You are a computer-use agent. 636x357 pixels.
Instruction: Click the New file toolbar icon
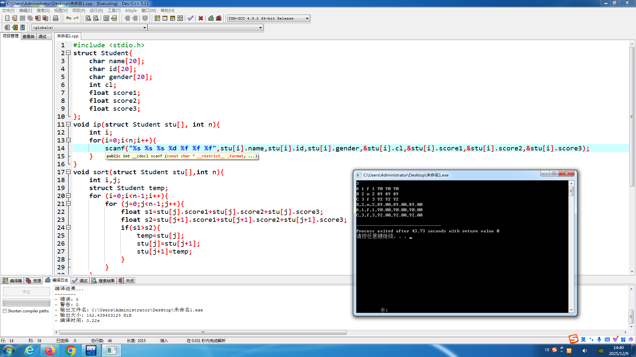7,18
